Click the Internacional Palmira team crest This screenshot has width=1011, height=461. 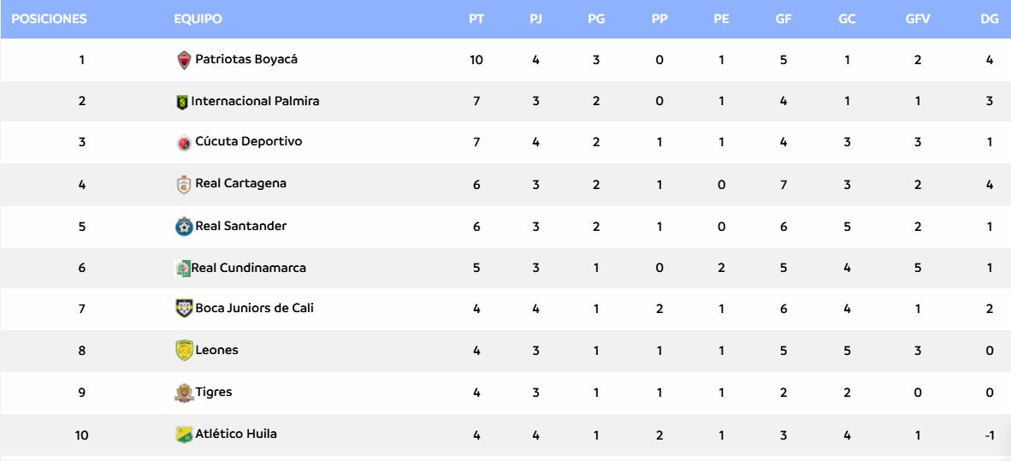click(181, 103)
